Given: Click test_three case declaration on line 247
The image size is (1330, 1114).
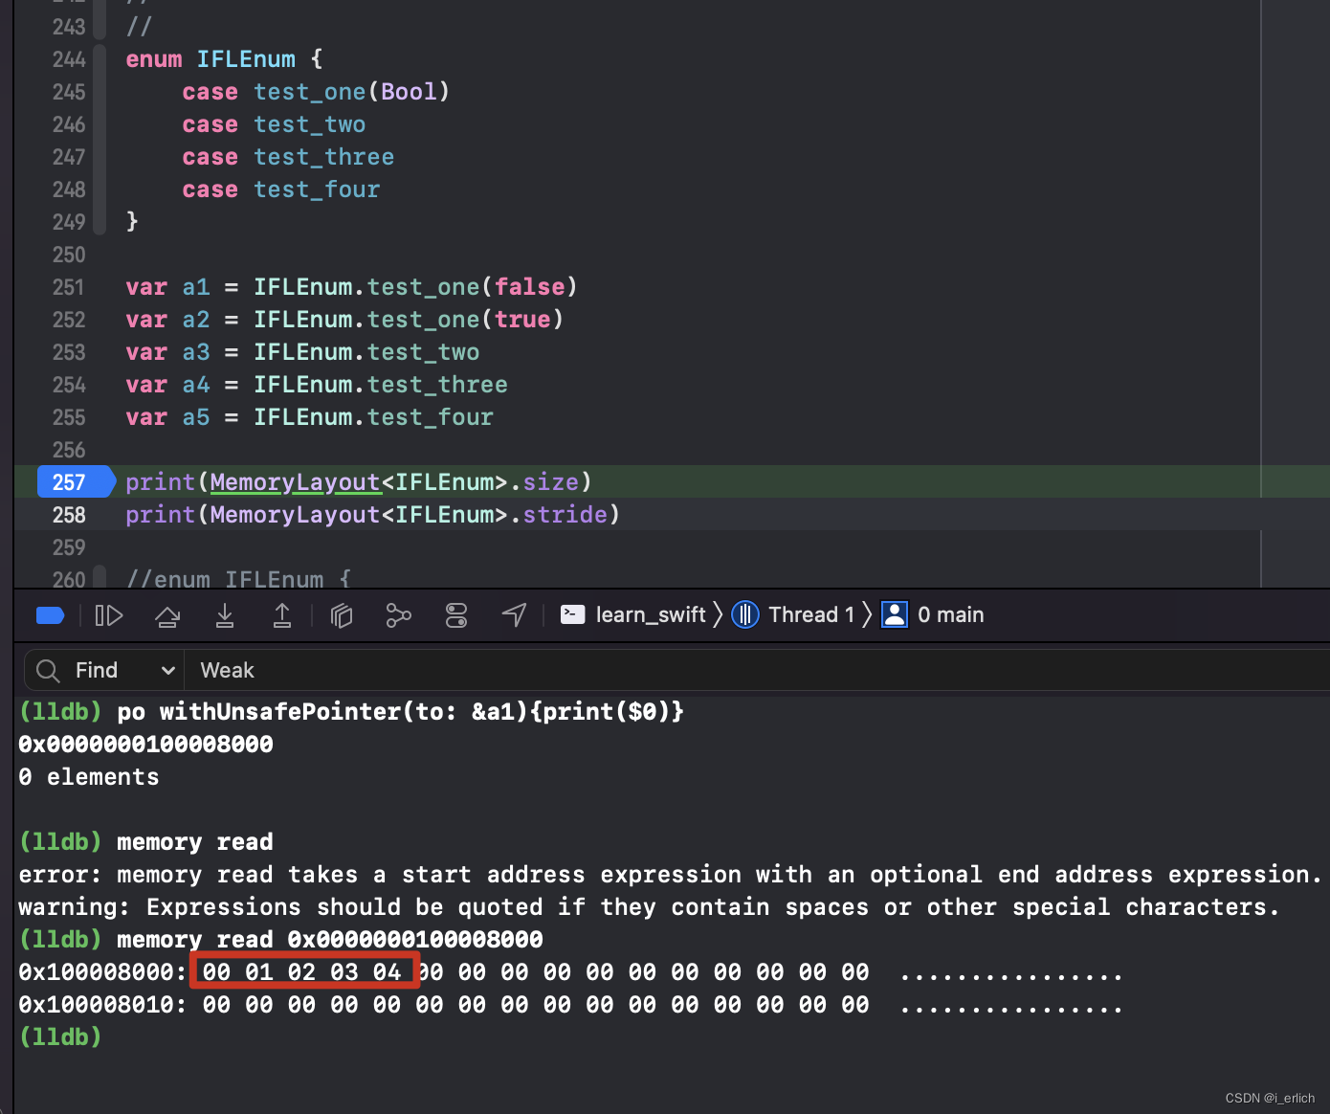Looking at the screenshot, I should (x=323, y=157).
